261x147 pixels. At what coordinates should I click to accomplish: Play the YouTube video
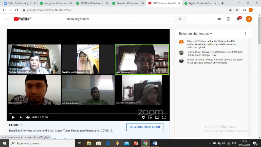(x=13, y=117)
